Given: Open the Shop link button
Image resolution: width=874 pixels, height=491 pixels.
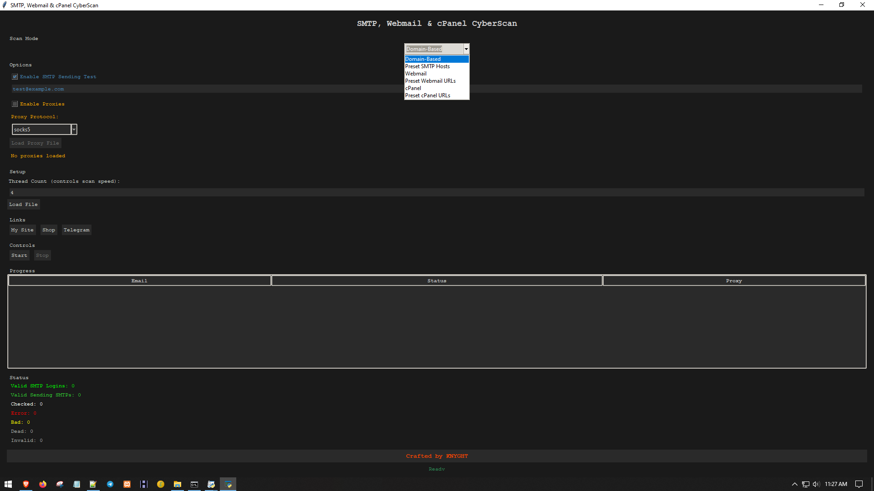Looking at the screenshot, I should pos(49,230).
